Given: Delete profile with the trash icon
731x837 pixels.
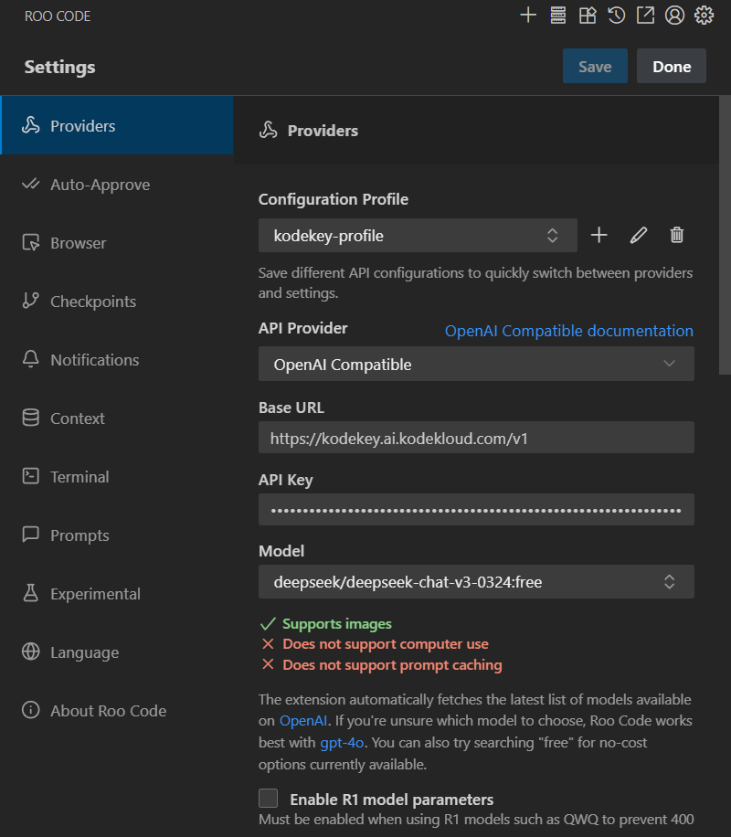Looking at the screenshot, I should 677,236.
